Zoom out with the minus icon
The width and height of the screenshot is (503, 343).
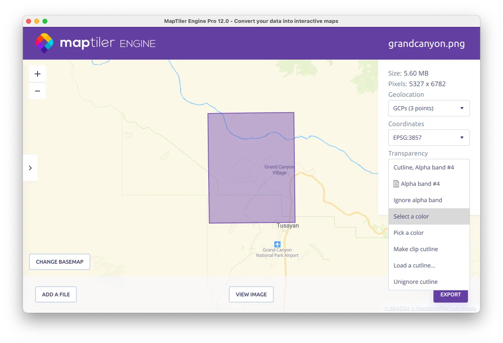coord(38,91)
